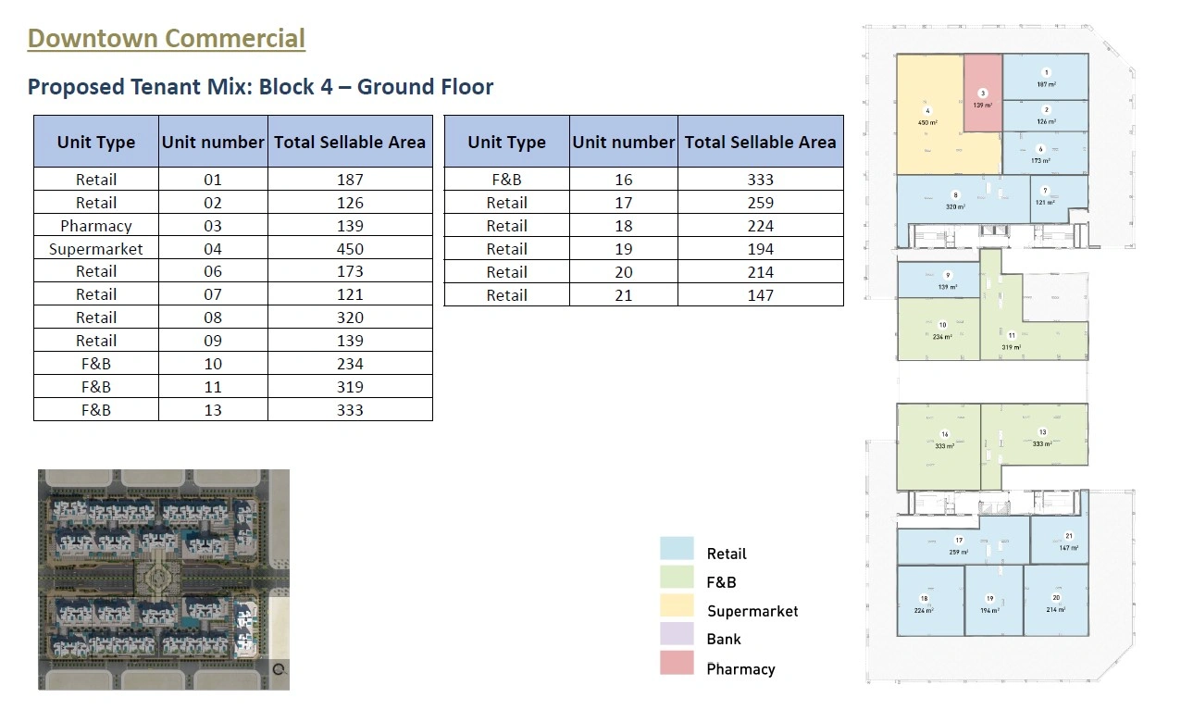The width and height of the screenshot is (1181, 710).
Task: Click the 'Bank' legend label
Action: click(724, 639)
